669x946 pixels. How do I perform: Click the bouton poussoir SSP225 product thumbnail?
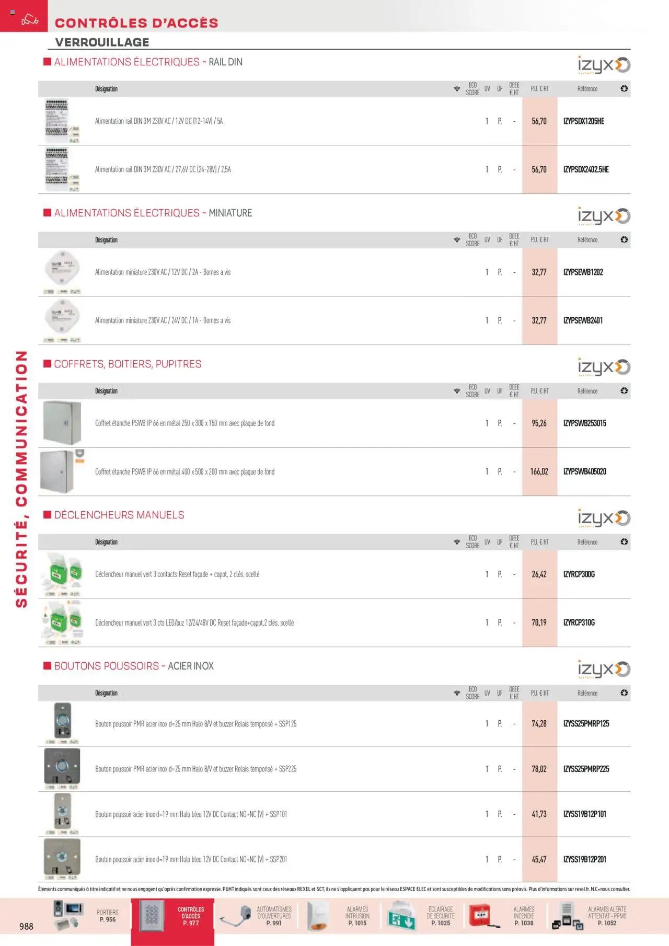[62, 769]
